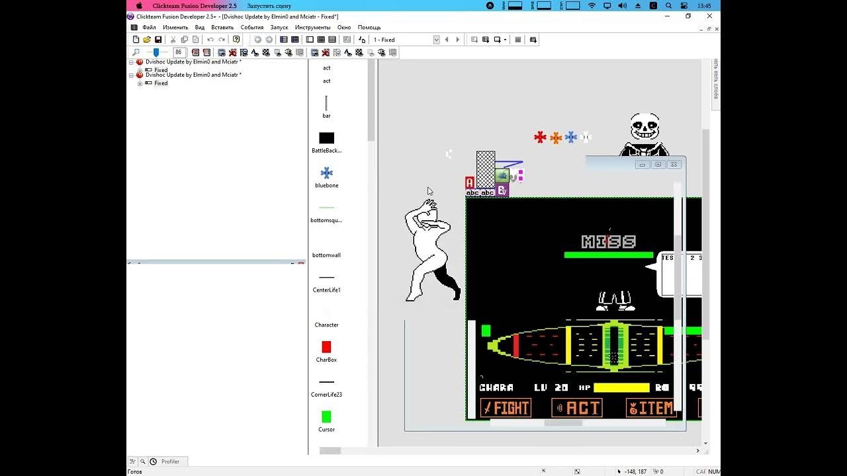The image size is (847, 476).
Task: Select the 'bar' object in object list
Action: tap(326, 106)
